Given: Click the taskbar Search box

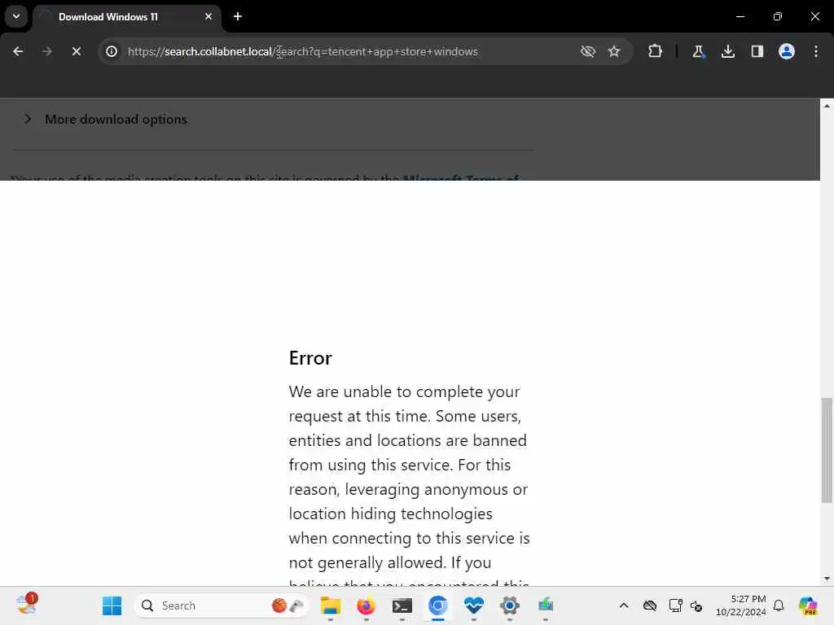Looking at the screenshot, I should tap(222, 605).
